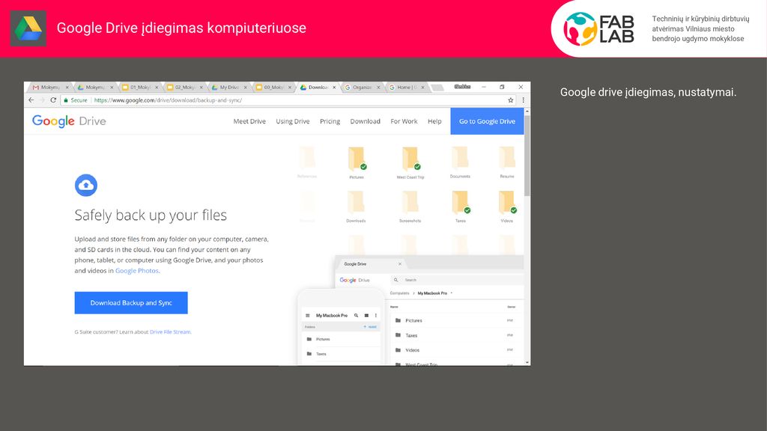Screen dimensions: 767x431
Task: Close the 01_Moky browser tab
Action: 157,88
